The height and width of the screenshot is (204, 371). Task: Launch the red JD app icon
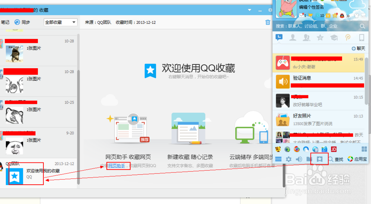click(334, 149)
